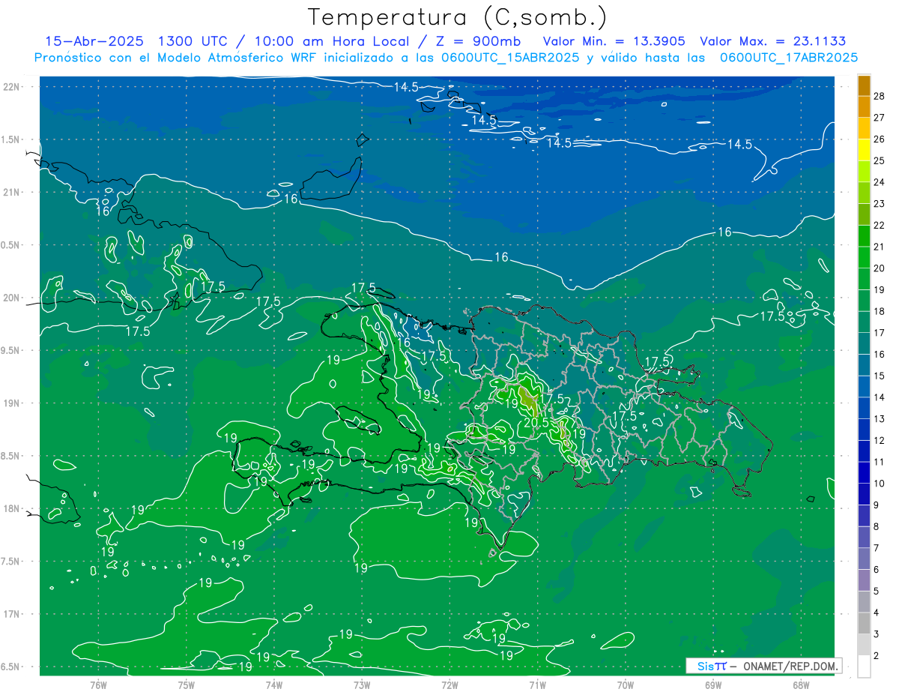899x695 pixels.
Task: Click the '11' value on color scale
Action: [880, 462]
